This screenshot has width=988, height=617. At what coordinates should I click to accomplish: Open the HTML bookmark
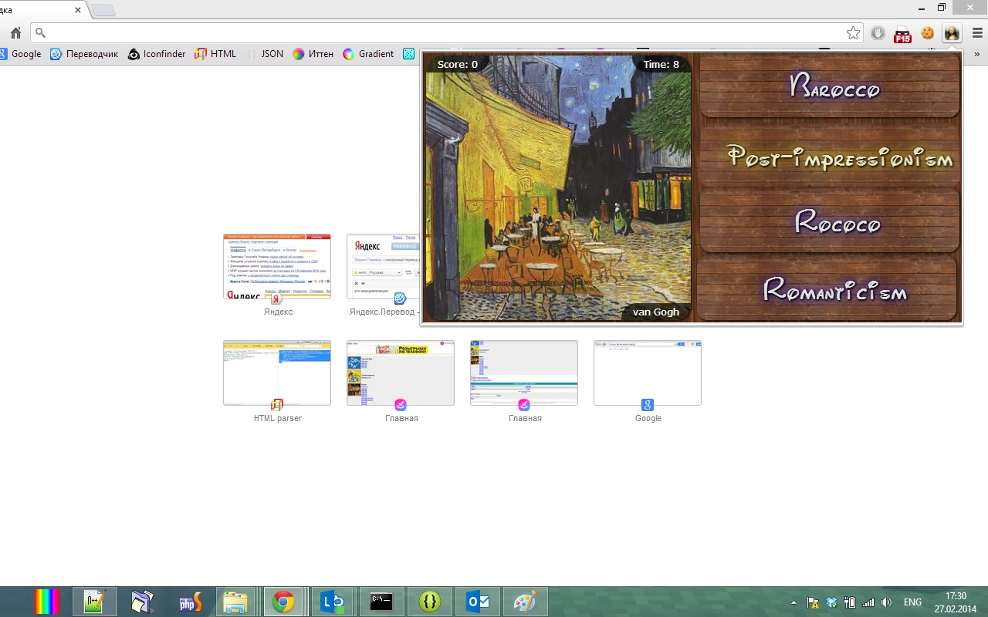coord(215,54)
